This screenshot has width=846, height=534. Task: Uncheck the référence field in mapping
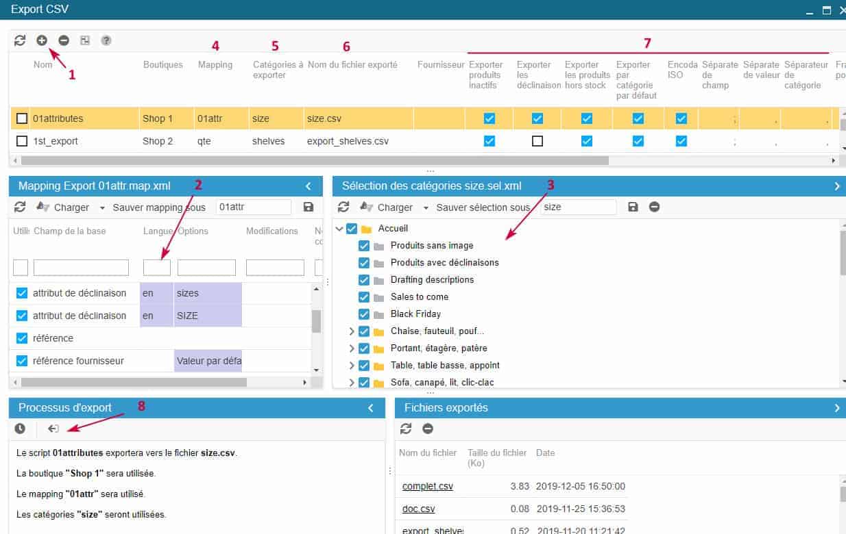22,338
